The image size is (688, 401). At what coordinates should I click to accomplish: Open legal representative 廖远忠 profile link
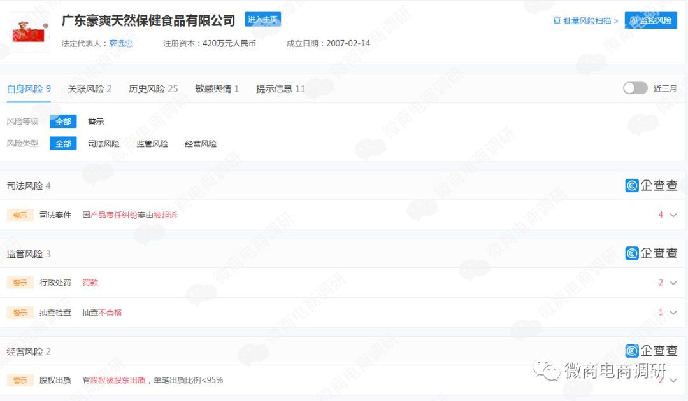tap(121, 43)
